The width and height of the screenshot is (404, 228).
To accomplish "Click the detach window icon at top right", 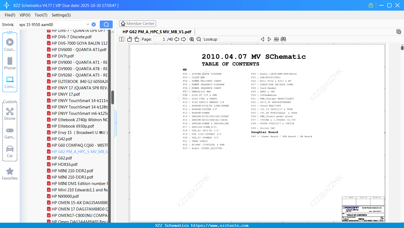I will (x=398, y=32).
